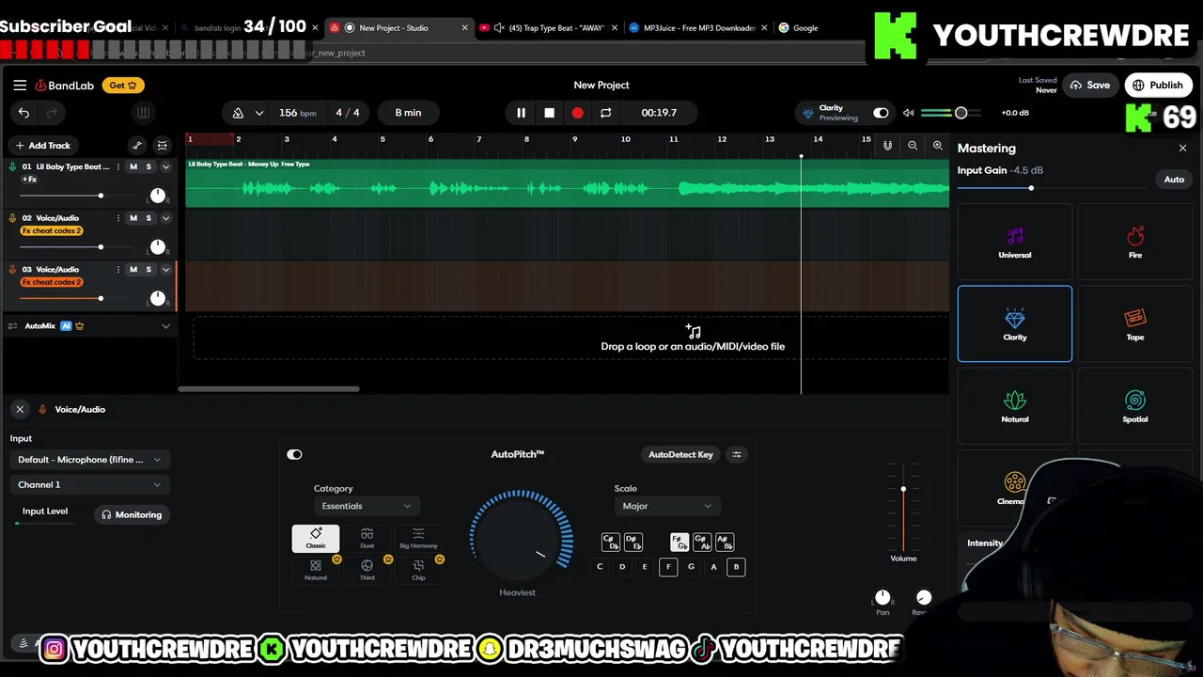Viewport: 1203px width, 677px height.
Task: Choose the Chip AutoPitch effect
Action: (418, 570)
